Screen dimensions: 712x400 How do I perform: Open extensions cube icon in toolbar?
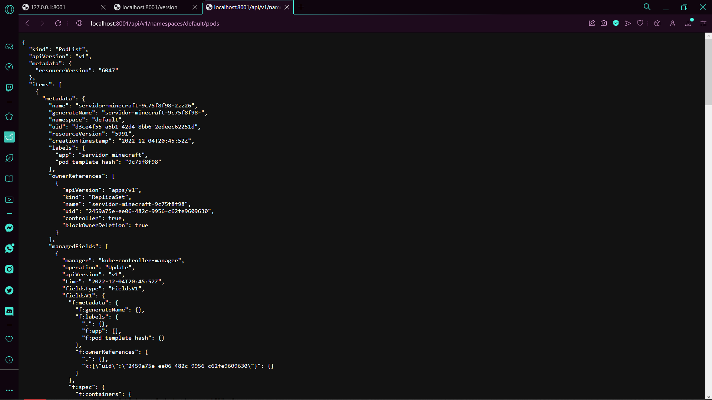click(x=657, y=23)
